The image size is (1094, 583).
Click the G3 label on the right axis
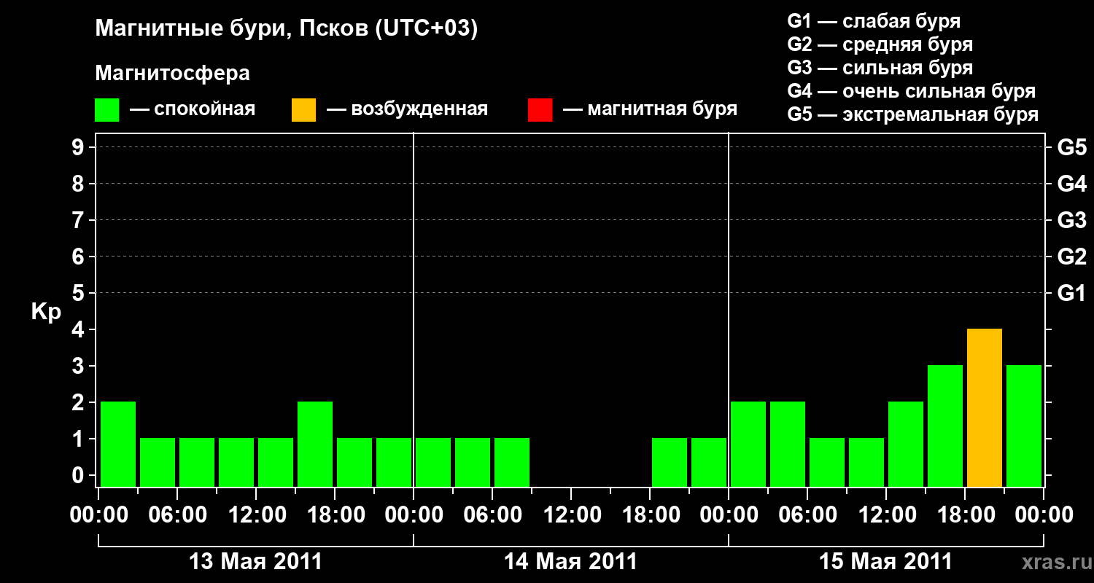pyautogui.click(x=1072, y=220)
